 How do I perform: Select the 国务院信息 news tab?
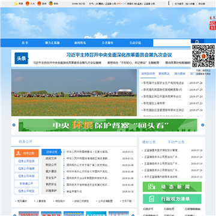[148, 74]
